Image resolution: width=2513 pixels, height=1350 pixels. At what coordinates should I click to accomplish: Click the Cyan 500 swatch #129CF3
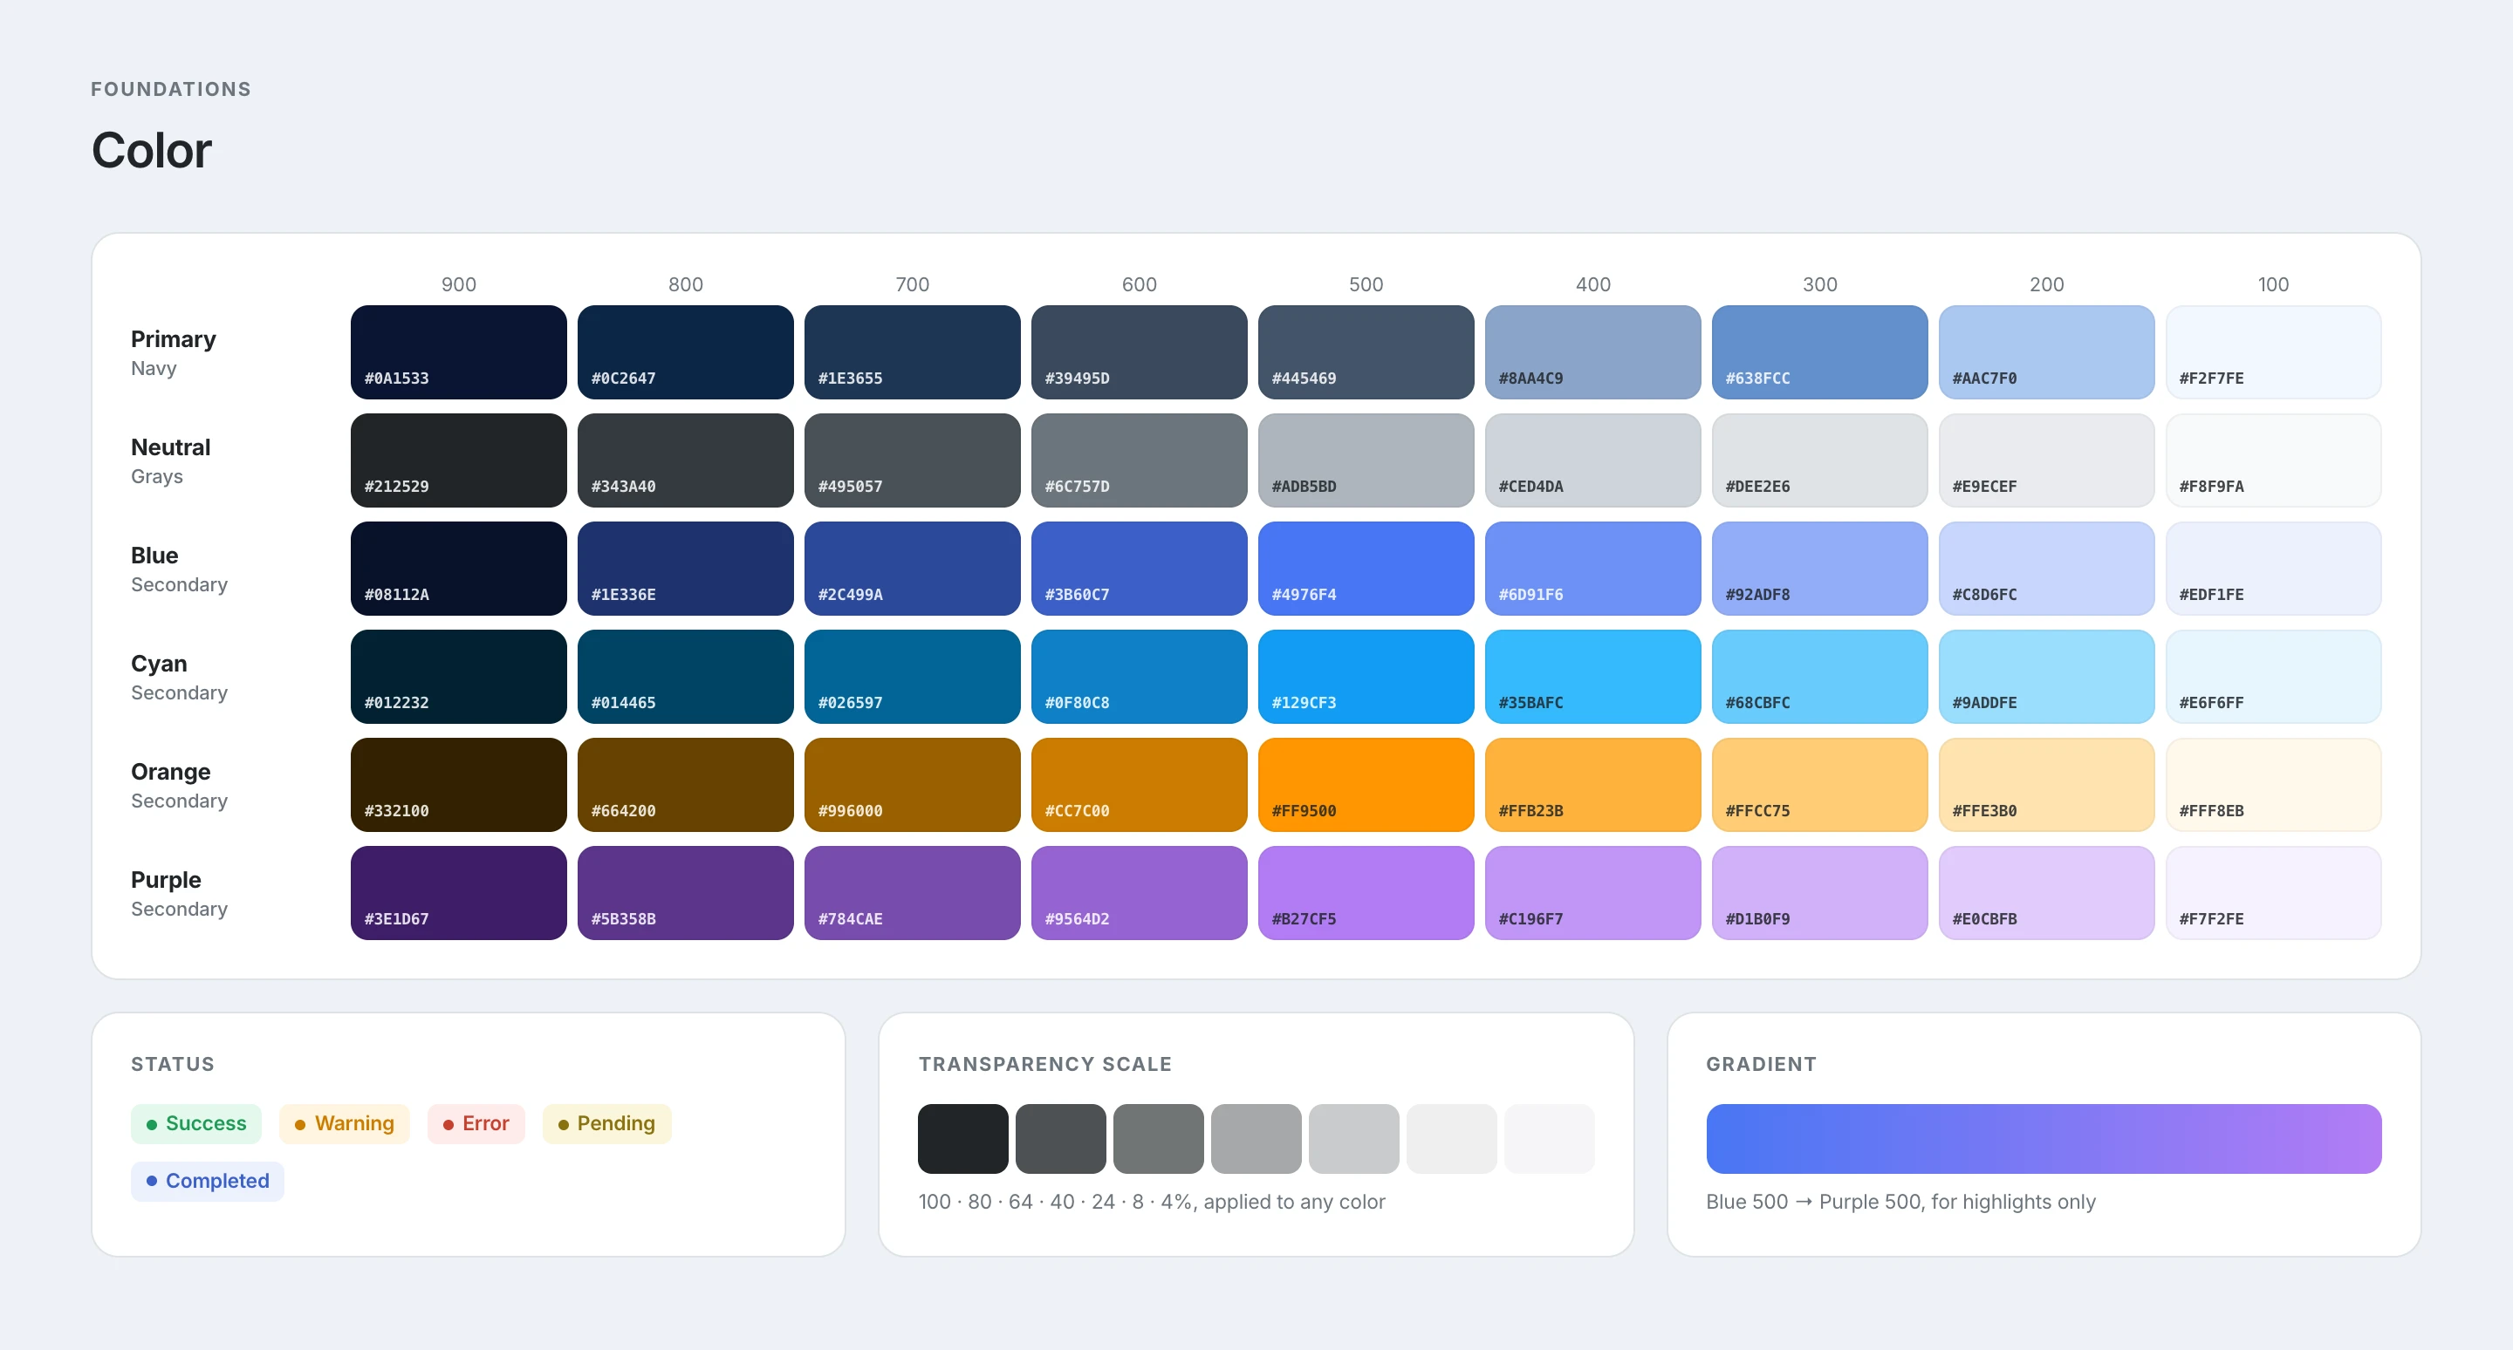(x=1366, y=677)
